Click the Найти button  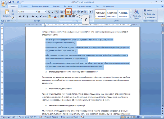[x=149, y=10]
